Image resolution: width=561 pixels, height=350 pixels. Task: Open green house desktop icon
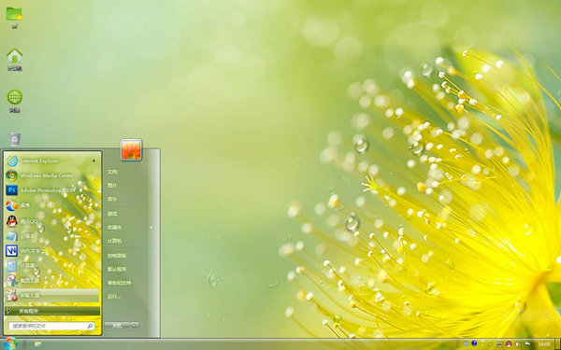pyautogui.click(x=15, y=60)
